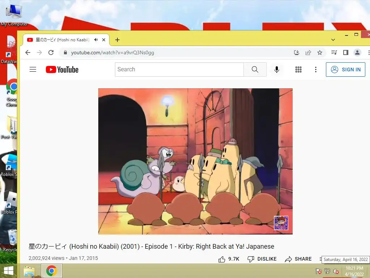The image size is (370, 278).
Task: Open the YouTube hamburger guide menu
Action: click(x=33, y=69)
